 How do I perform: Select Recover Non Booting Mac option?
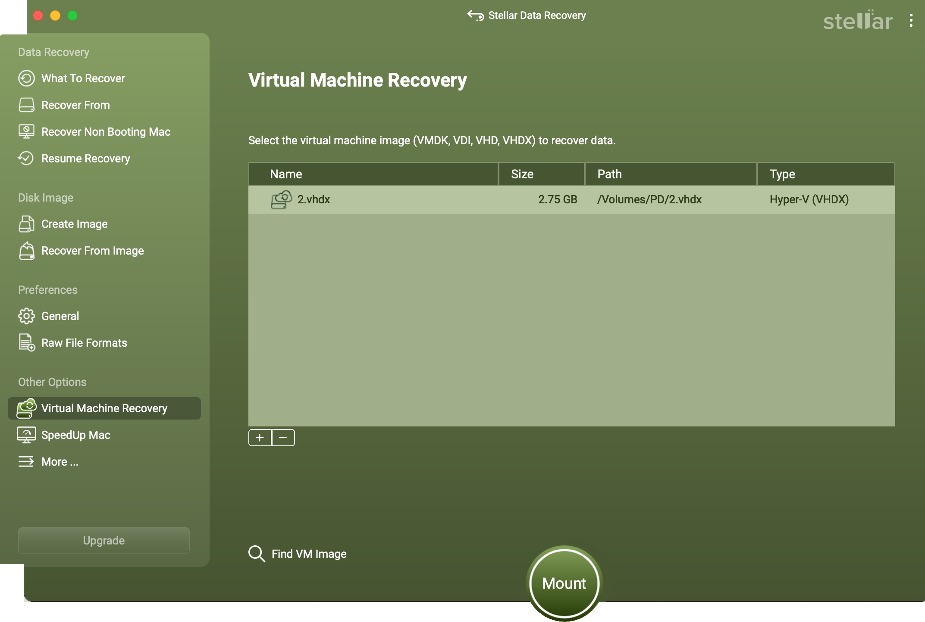(x=106, y=132)
